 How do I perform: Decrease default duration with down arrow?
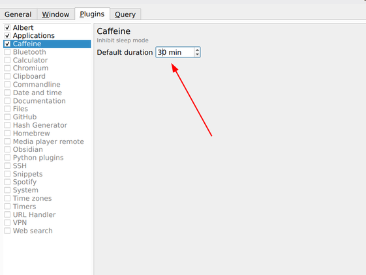[197, 55]
